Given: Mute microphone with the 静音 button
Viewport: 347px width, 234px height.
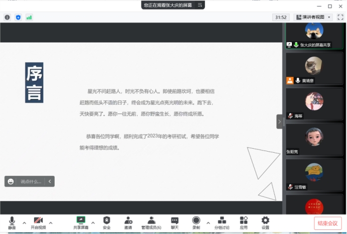Looking at the screenshot, I should click(12, 222).
